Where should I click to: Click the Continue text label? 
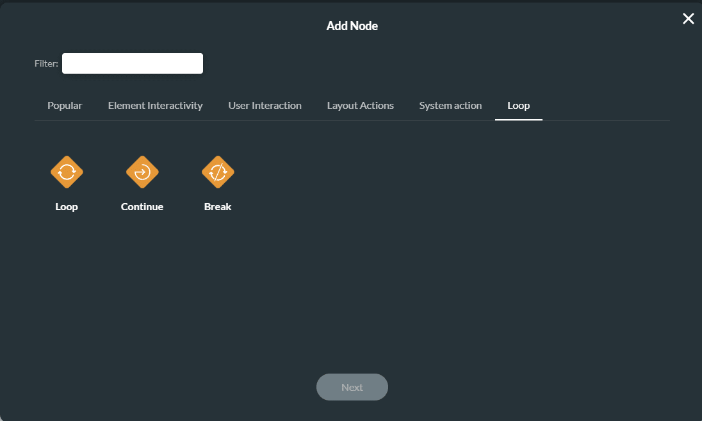coord(142,206)
